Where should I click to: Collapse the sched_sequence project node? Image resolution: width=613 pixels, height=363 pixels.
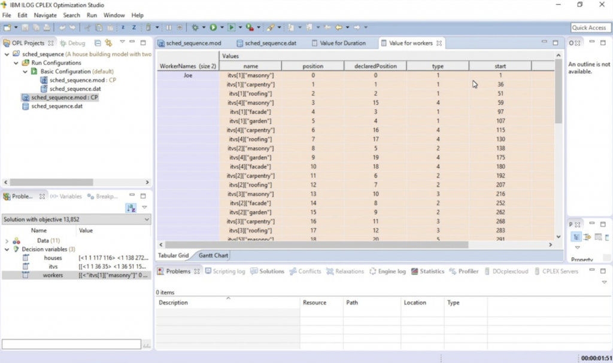click(x=7, y=54)
